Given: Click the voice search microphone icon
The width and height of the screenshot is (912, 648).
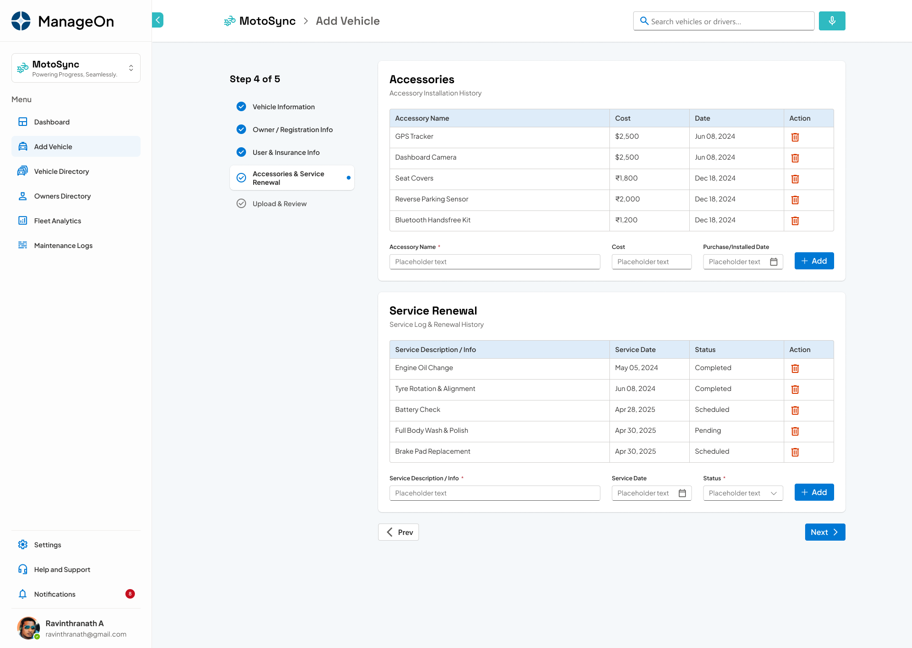Looking at the screenshot, I should 832,21.
